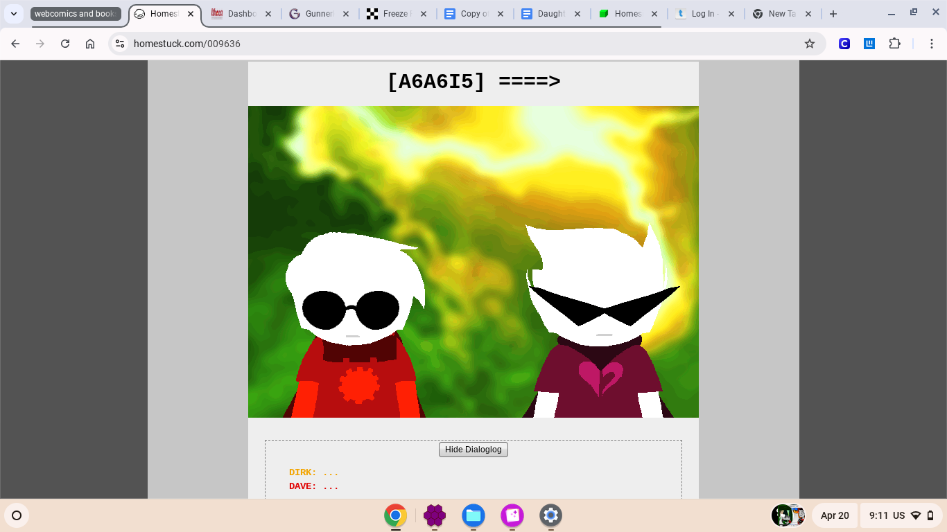Switch to the Daught document tab
This screenshot has width=947, height=532.
tap(551, 14)
